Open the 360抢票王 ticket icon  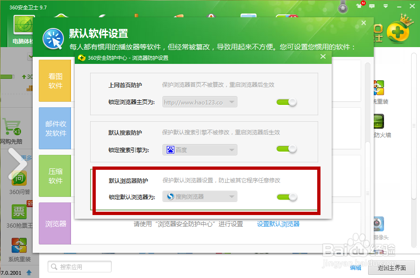[x=19, y=212]
